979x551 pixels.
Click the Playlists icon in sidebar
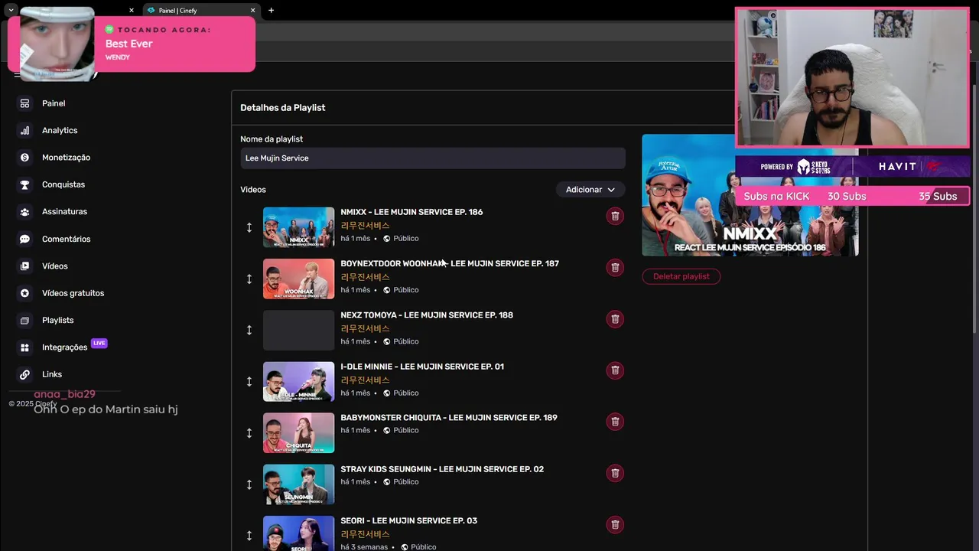pyautogui.click(x=24, y=320)
